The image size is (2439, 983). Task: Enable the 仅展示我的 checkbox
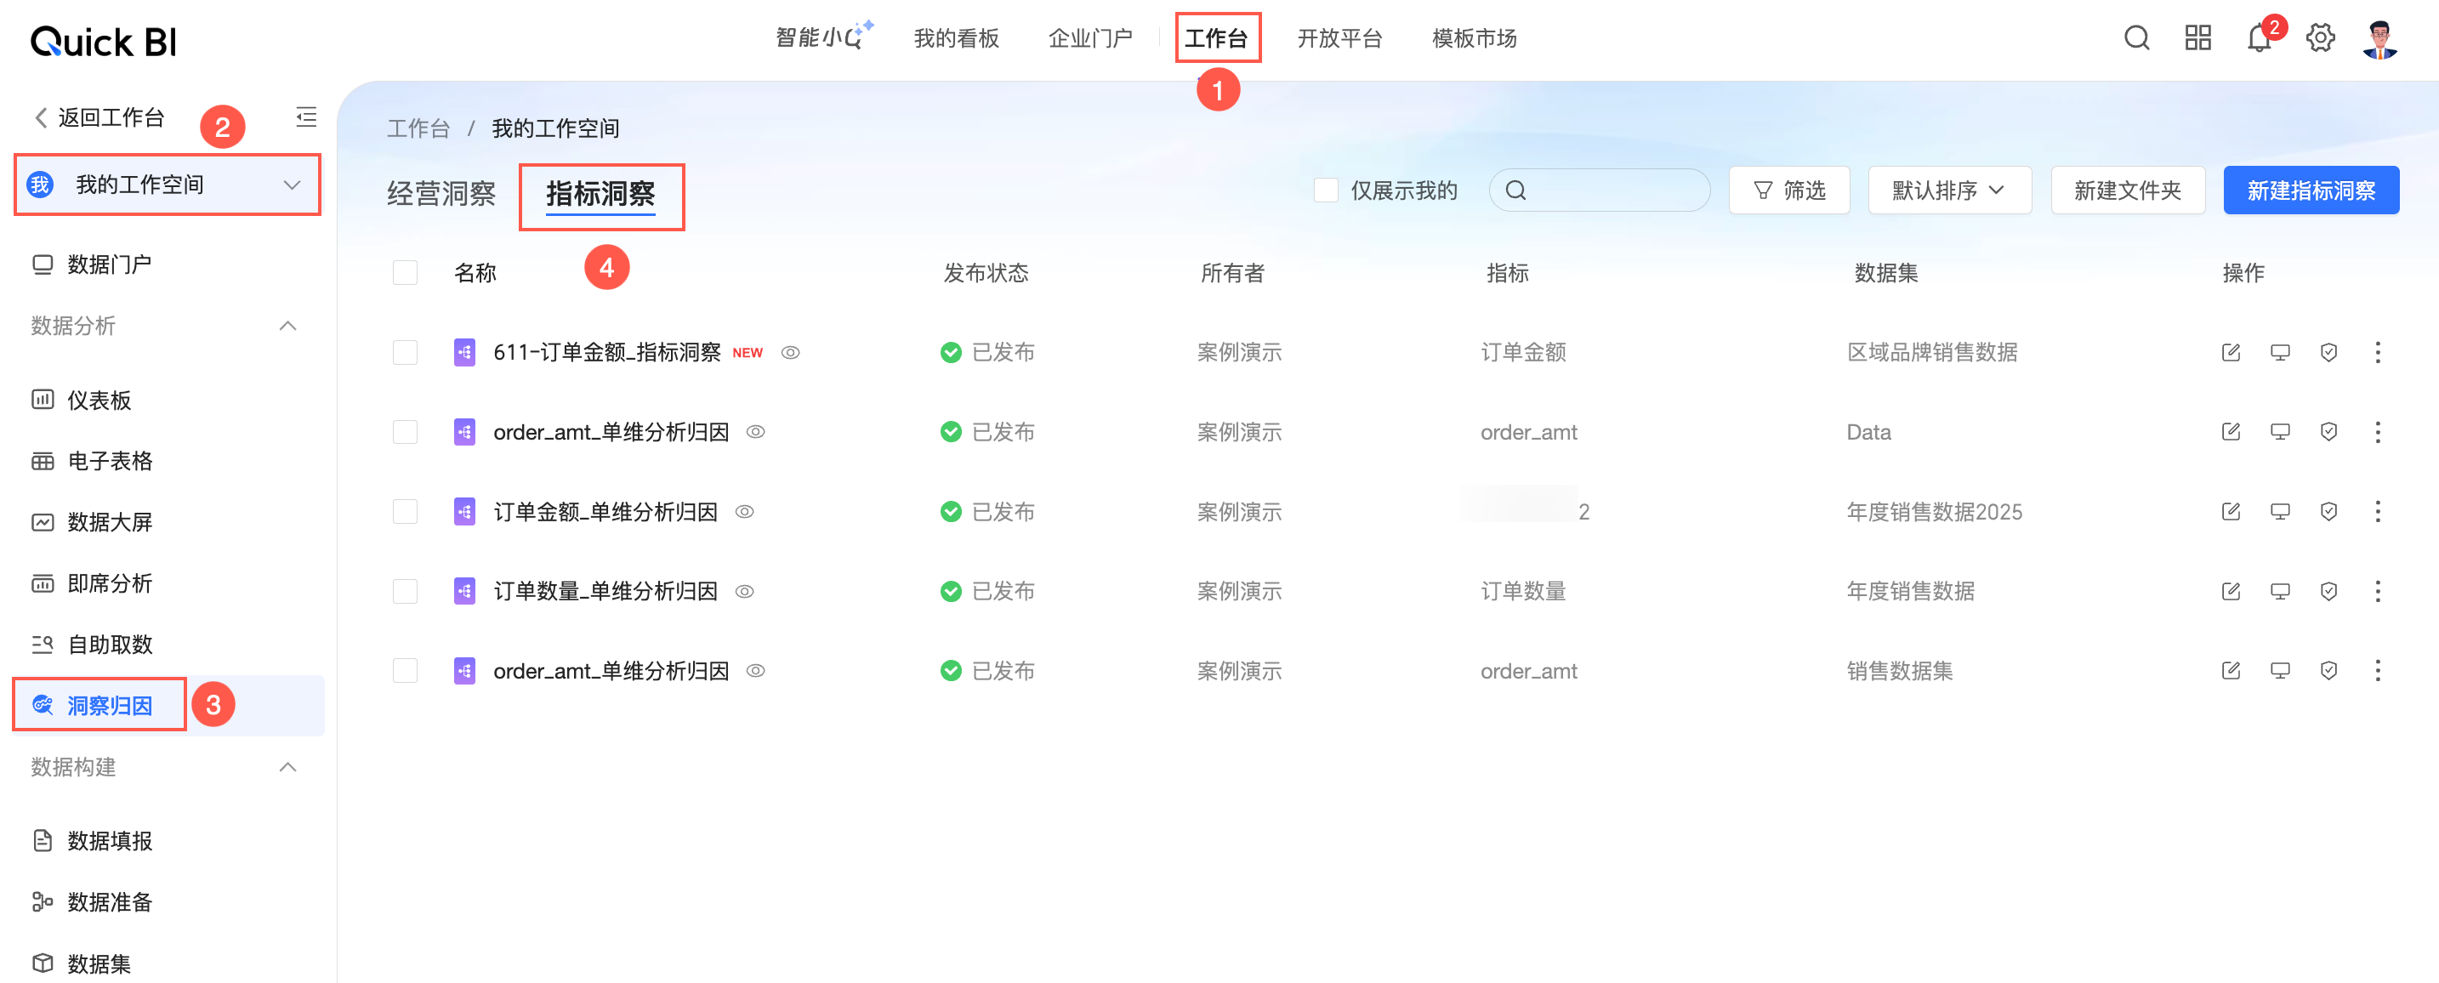point(1326,190)
